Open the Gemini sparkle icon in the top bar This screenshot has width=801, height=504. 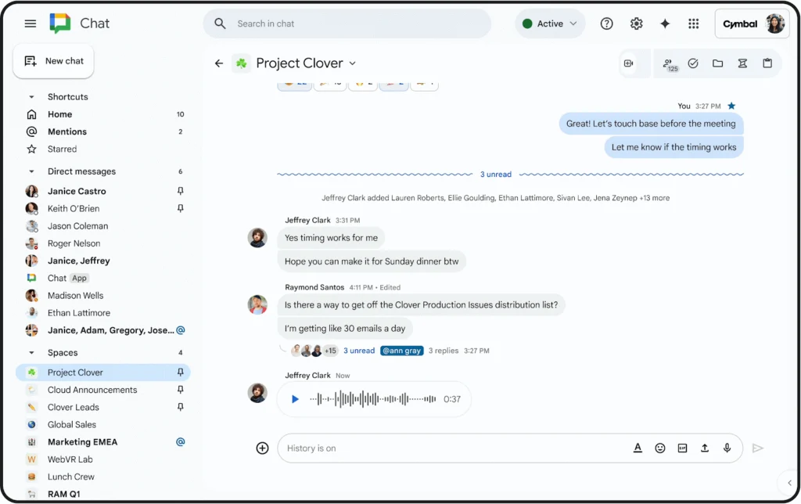point(664,23)
